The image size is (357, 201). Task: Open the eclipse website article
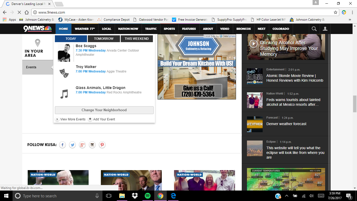click(295, 153)
